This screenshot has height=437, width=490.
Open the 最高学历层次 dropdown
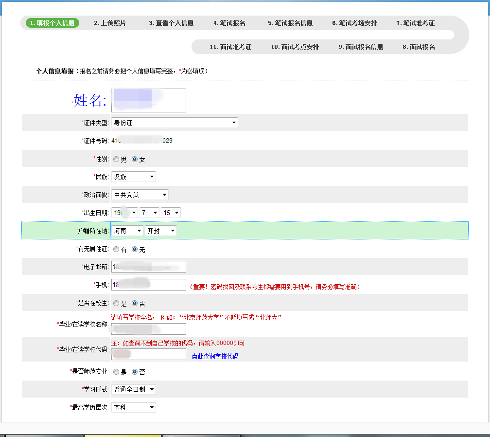click(134, 407)
